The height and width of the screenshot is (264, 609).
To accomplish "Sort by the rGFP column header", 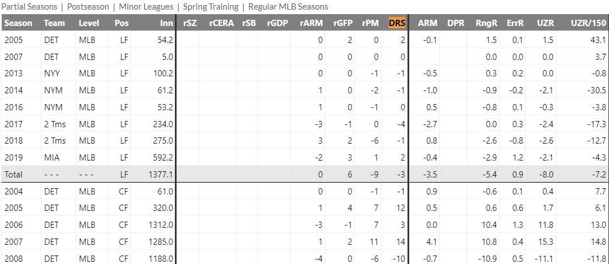I will pos(342,23).
